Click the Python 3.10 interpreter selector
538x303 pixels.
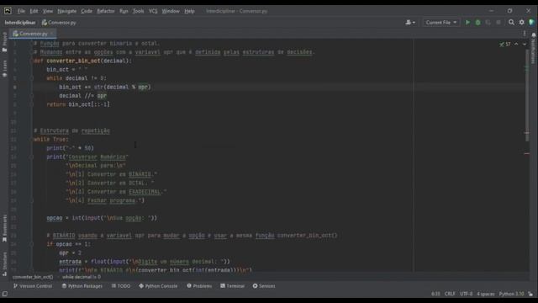(x=511, y=294)
